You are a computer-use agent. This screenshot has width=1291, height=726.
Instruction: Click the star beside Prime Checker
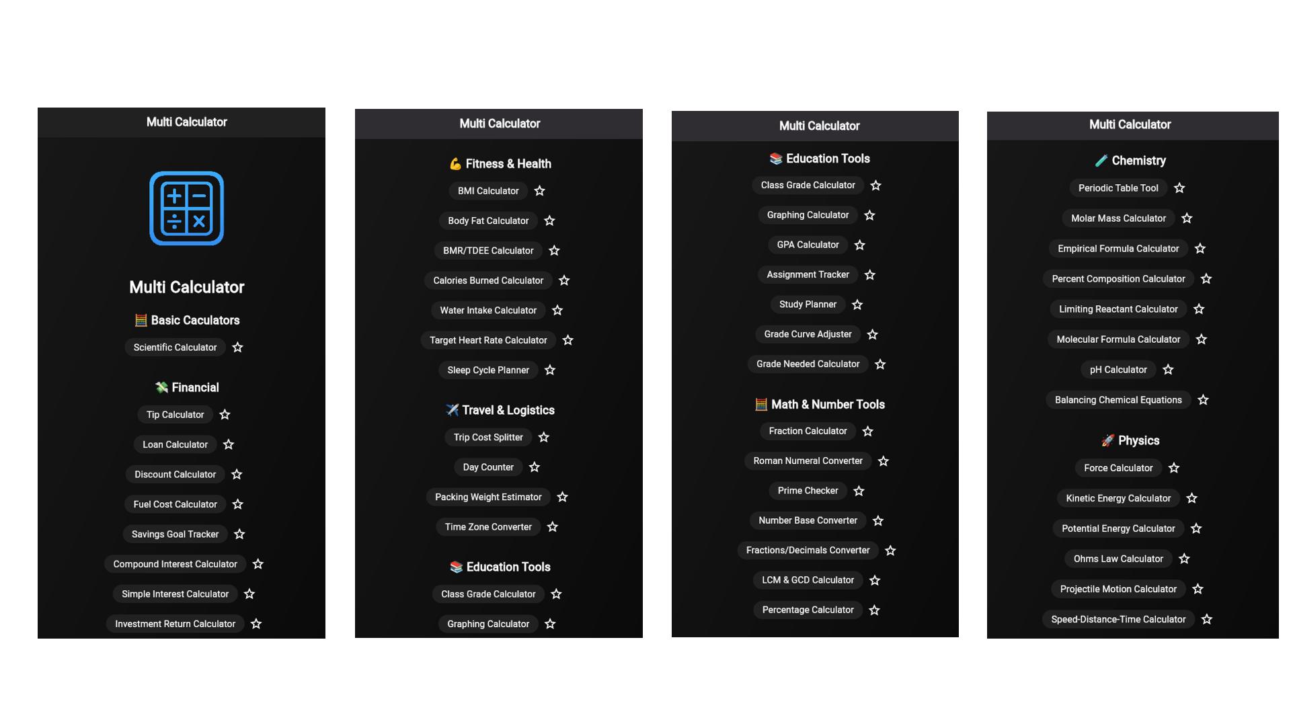859,491
